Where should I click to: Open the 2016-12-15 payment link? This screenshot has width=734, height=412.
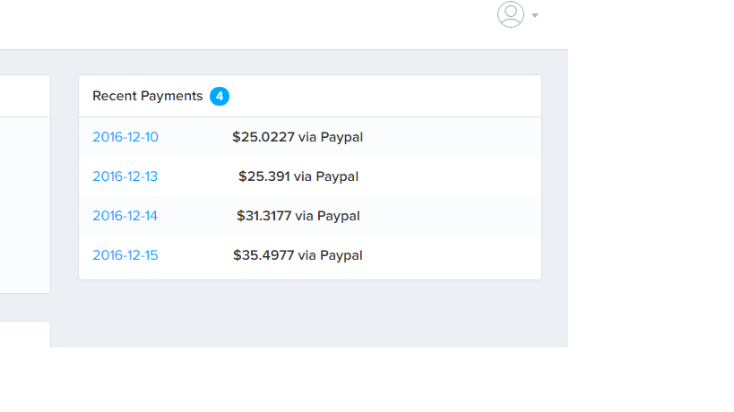coord(125,255)
